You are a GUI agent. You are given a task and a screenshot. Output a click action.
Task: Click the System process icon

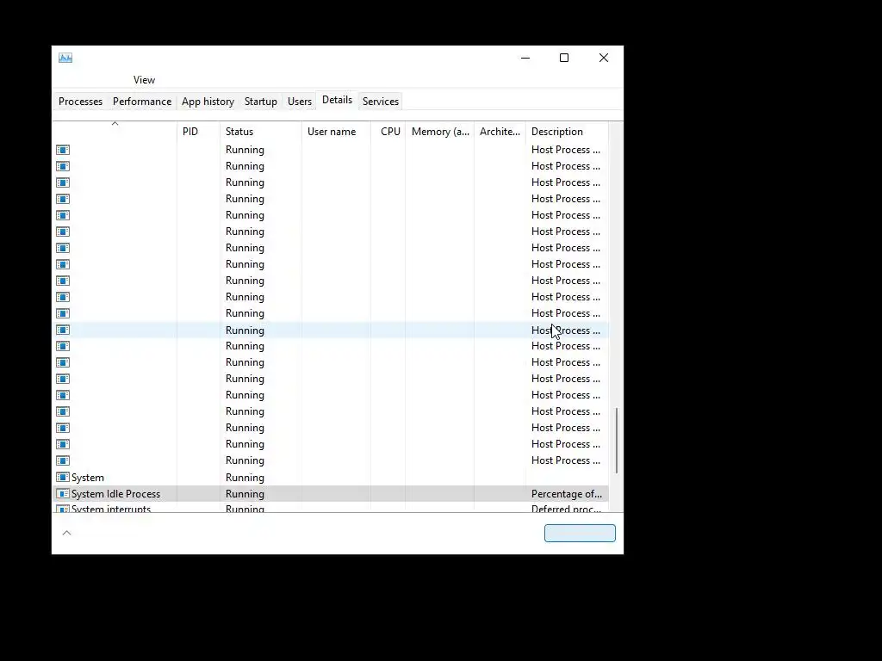63,477
